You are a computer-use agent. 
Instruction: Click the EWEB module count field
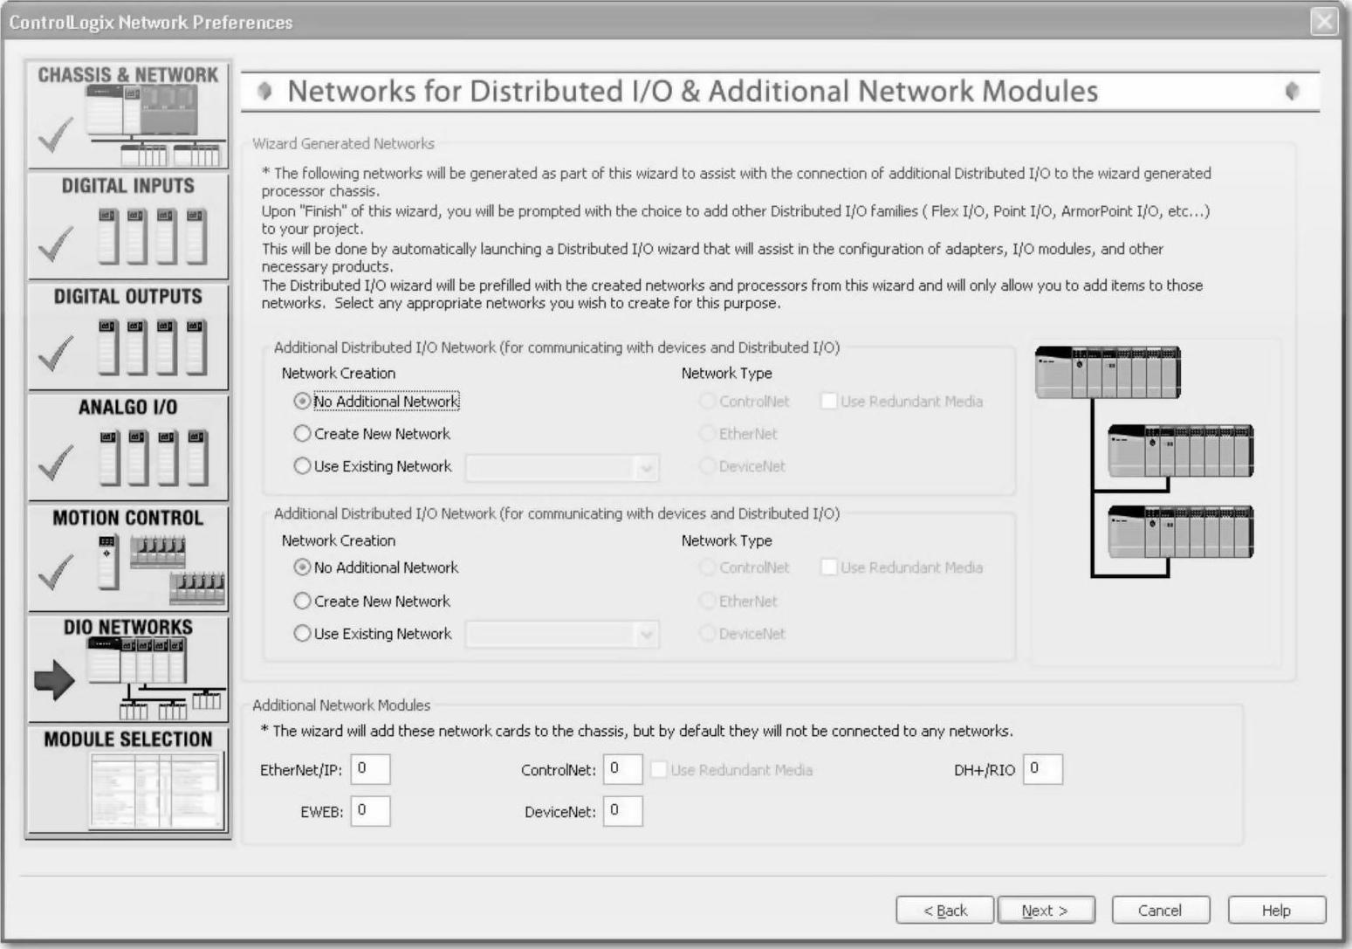point(370,811)
